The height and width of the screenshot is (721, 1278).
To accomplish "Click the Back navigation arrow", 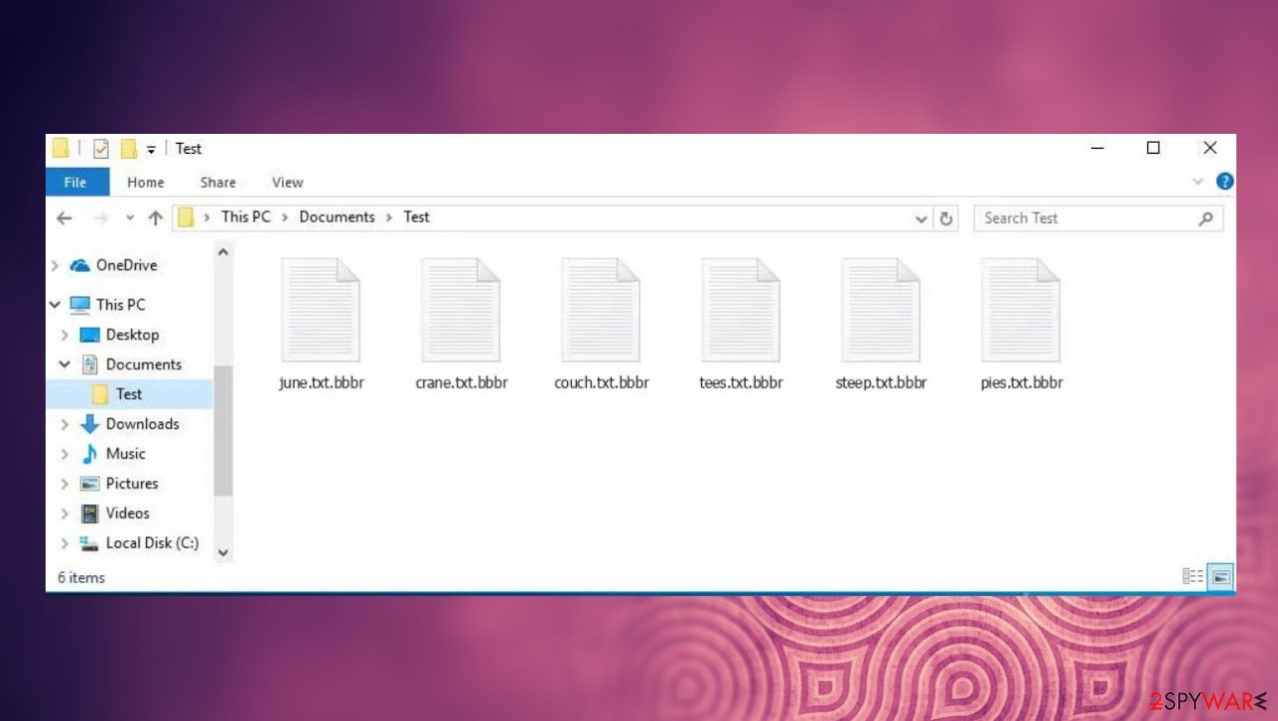I will (64, 218).
